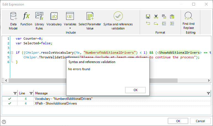Open the Variables dropdown arrow
This screenshot has width=213, height=126.
click(70, 28)
